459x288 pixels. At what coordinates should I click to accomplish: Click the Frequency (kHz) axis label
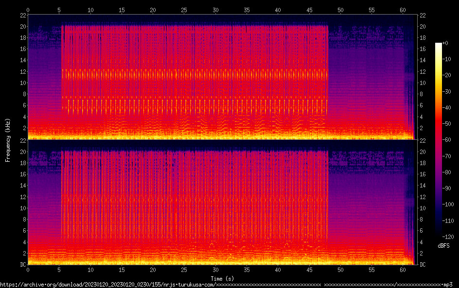(8, 139)
